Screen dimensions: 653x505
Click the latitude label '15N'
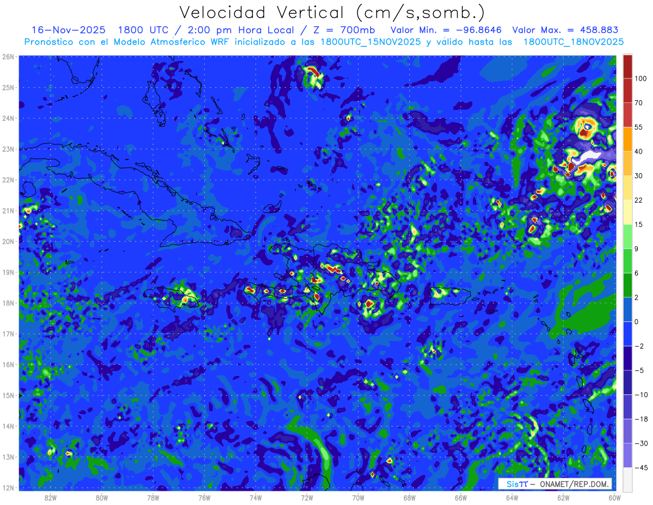pos(8,396)
